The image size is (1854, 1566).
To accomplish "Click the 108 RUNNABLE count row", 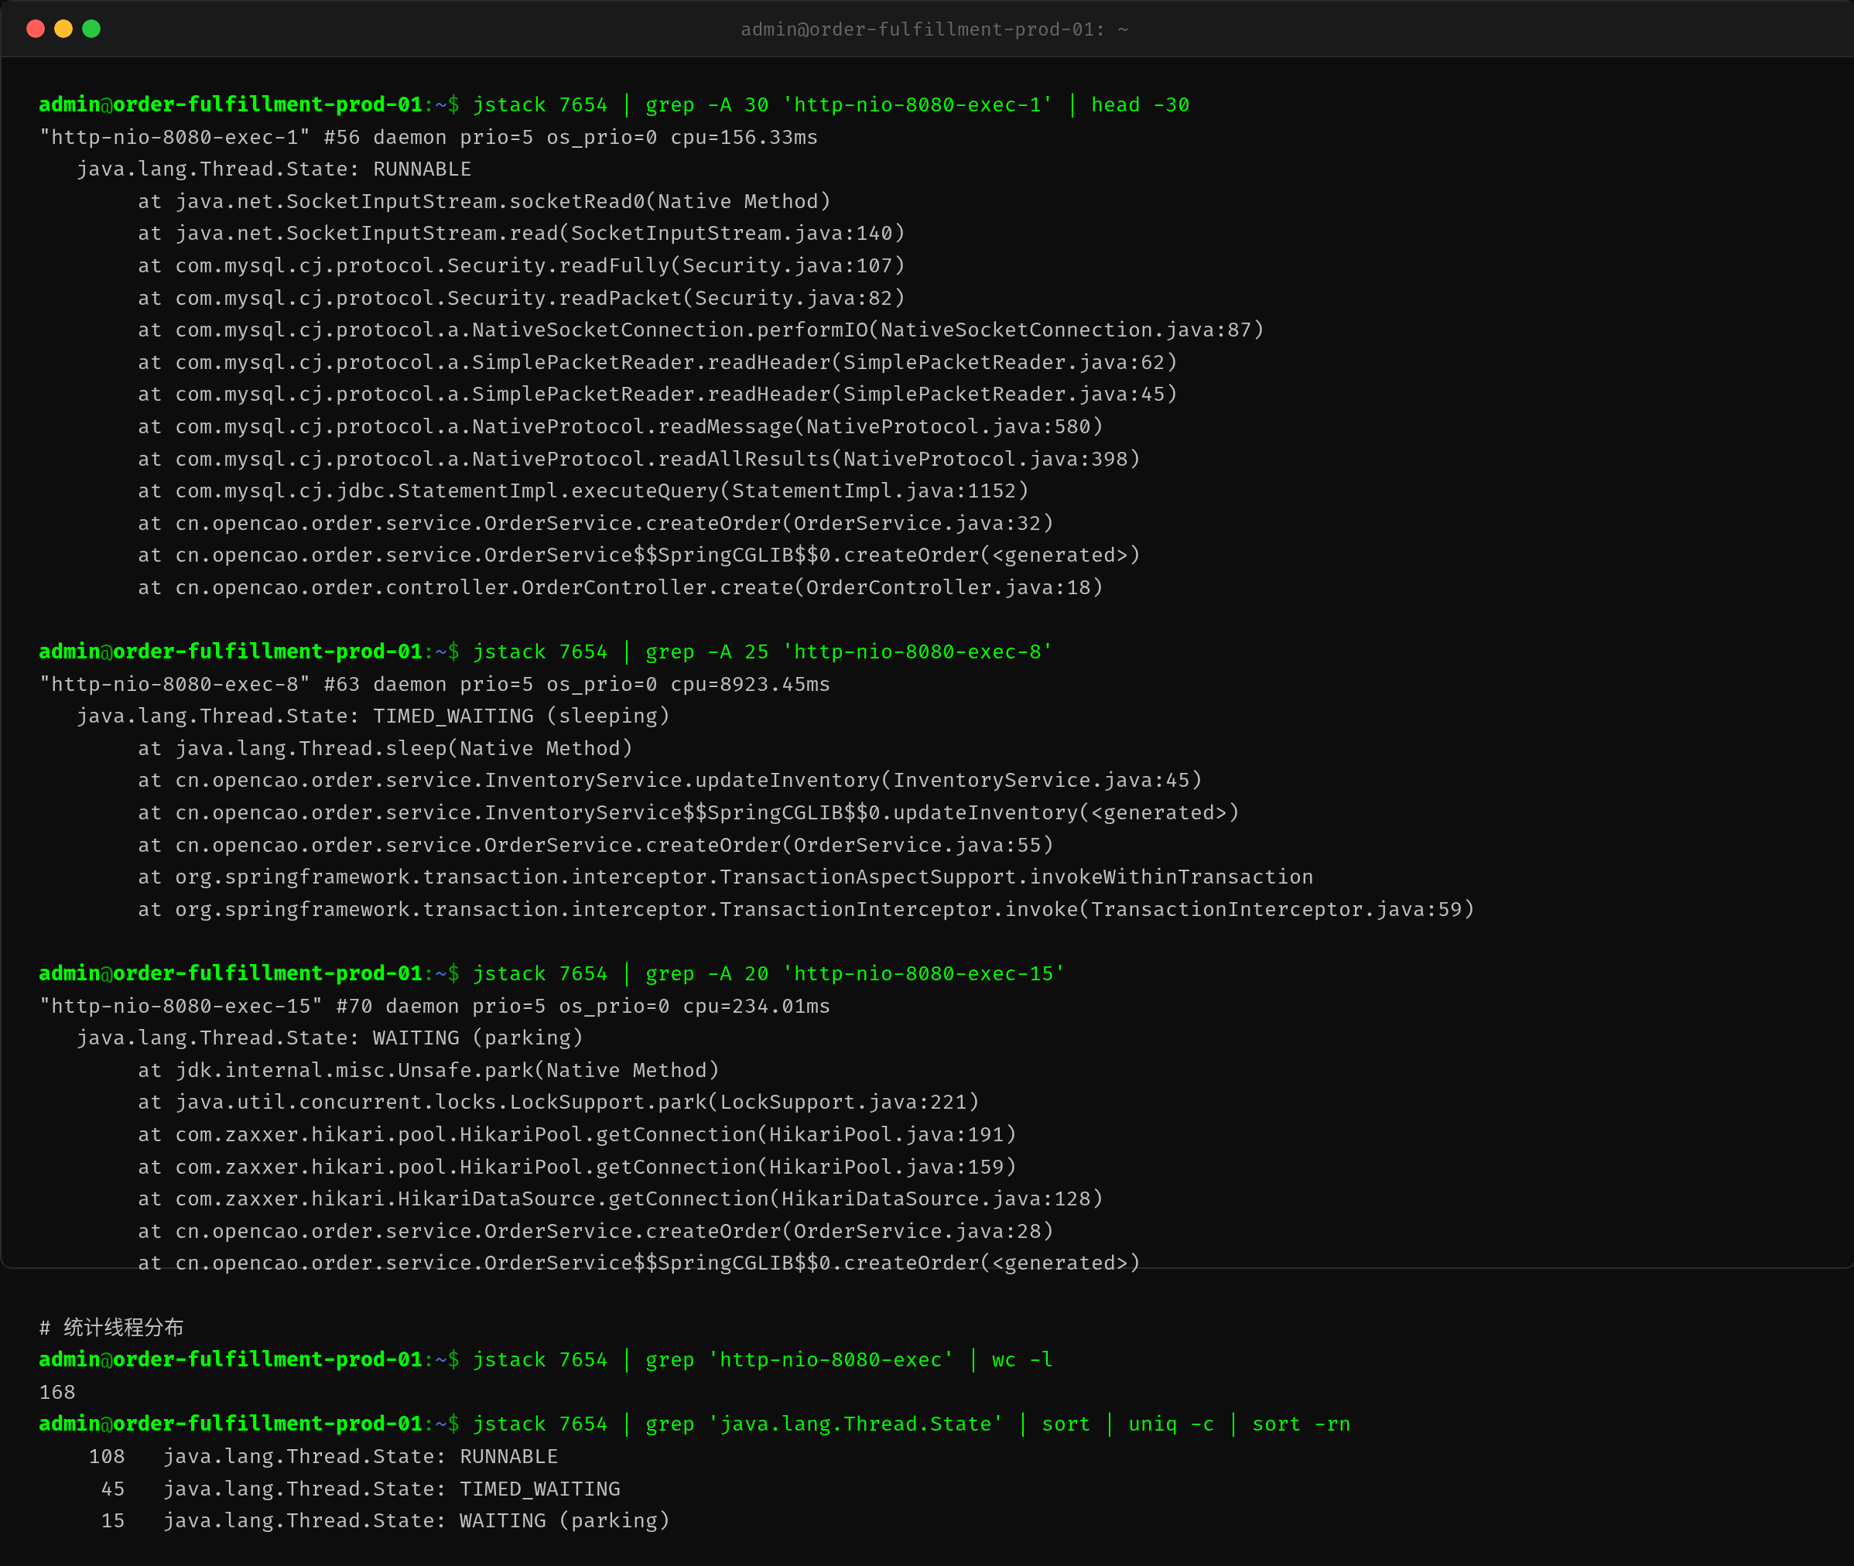I will (x=323, y=1457).
